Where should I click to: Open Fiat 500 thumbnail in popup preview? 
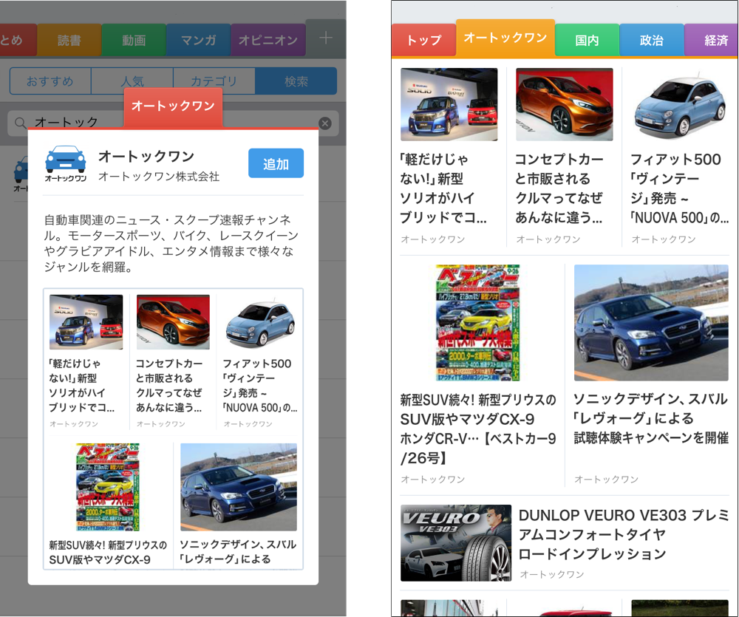click(x=260, y=322)
